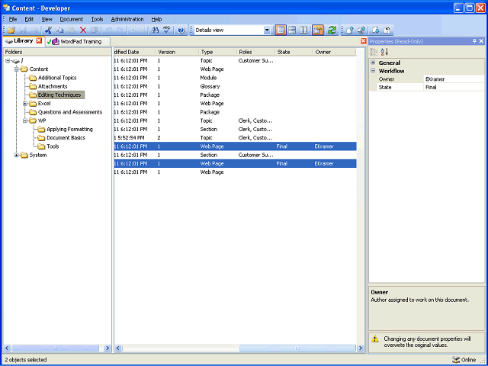Collapse the Workflow properties category
This screenshot has width=488, height=366.
[373, 71]
